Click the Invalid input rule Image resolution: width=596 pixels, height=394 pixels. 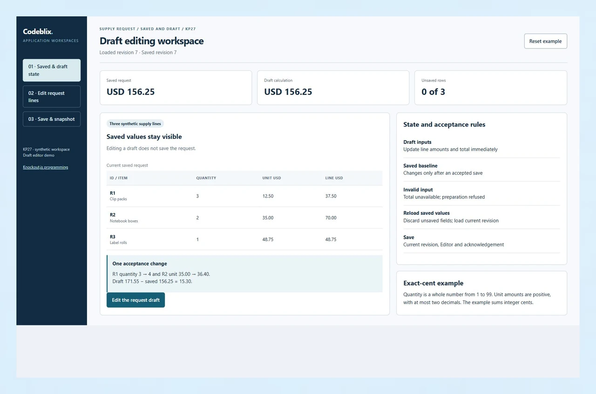tap(481, 193)
